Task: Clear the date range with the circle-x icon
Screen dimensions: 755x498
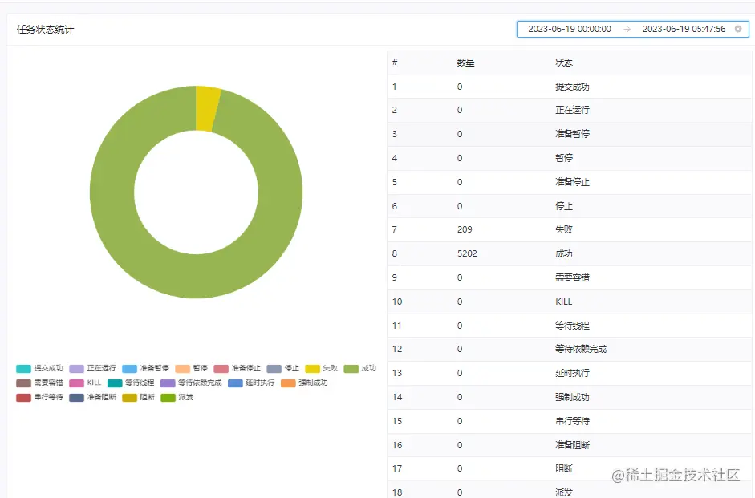Action: 737,29
